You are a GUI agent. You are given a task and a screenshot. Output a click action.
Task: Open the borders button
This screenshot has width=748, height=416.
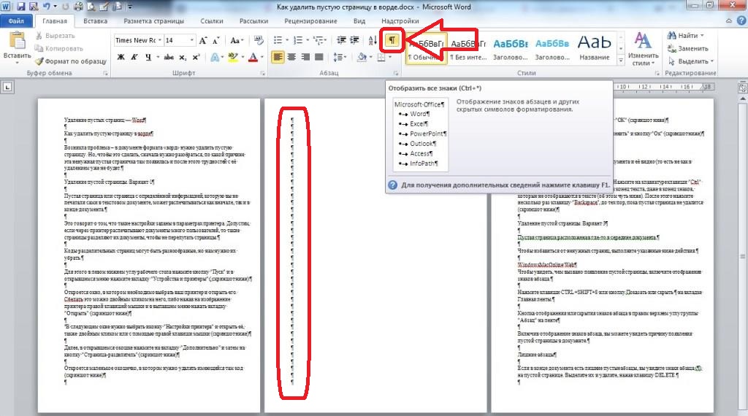click(x=381, y=57)
